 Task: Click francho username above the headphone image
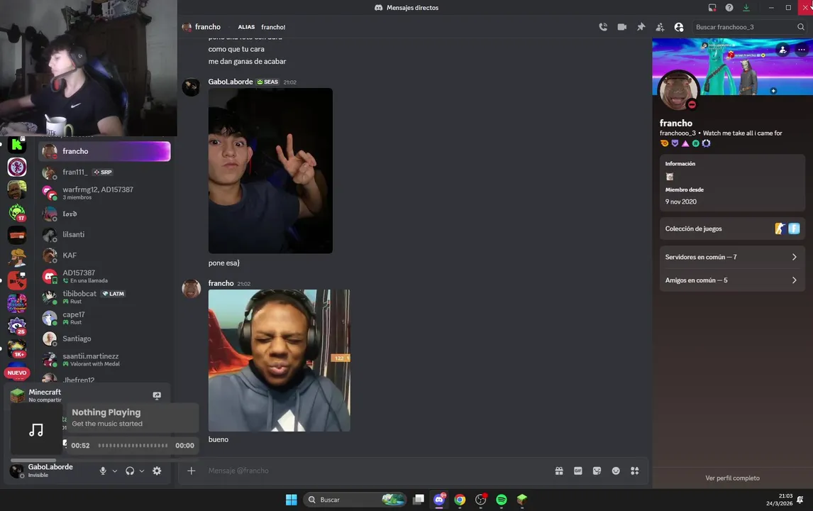tap(221, 283)
